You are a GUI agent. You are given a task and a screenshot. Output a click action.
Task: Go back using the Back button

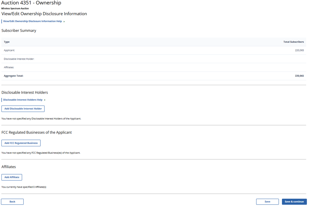pyautogui.click(x=12, y=202)
